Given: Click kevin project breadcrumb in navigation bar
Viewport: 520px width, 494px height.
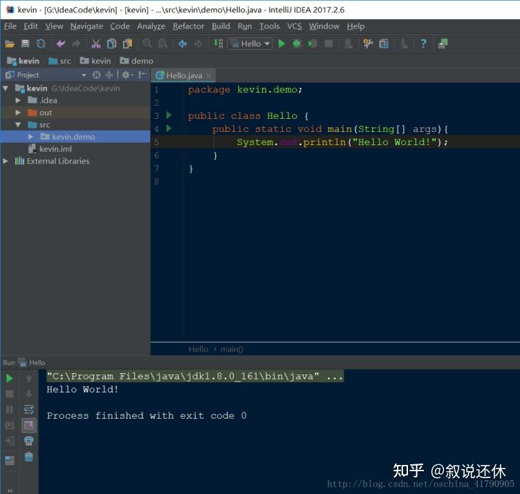Looking at the screenshot, I should [24, 61].
